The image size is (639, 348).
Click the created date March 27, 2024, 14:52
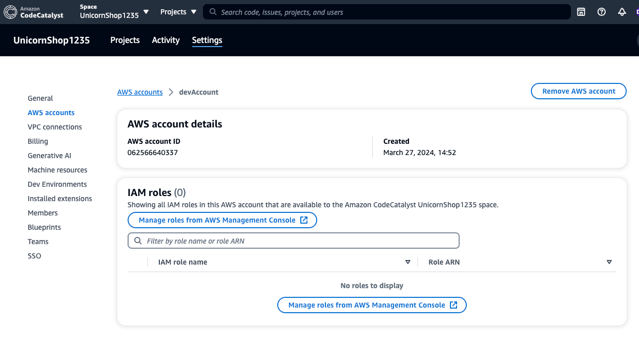(x=420, y=153)
